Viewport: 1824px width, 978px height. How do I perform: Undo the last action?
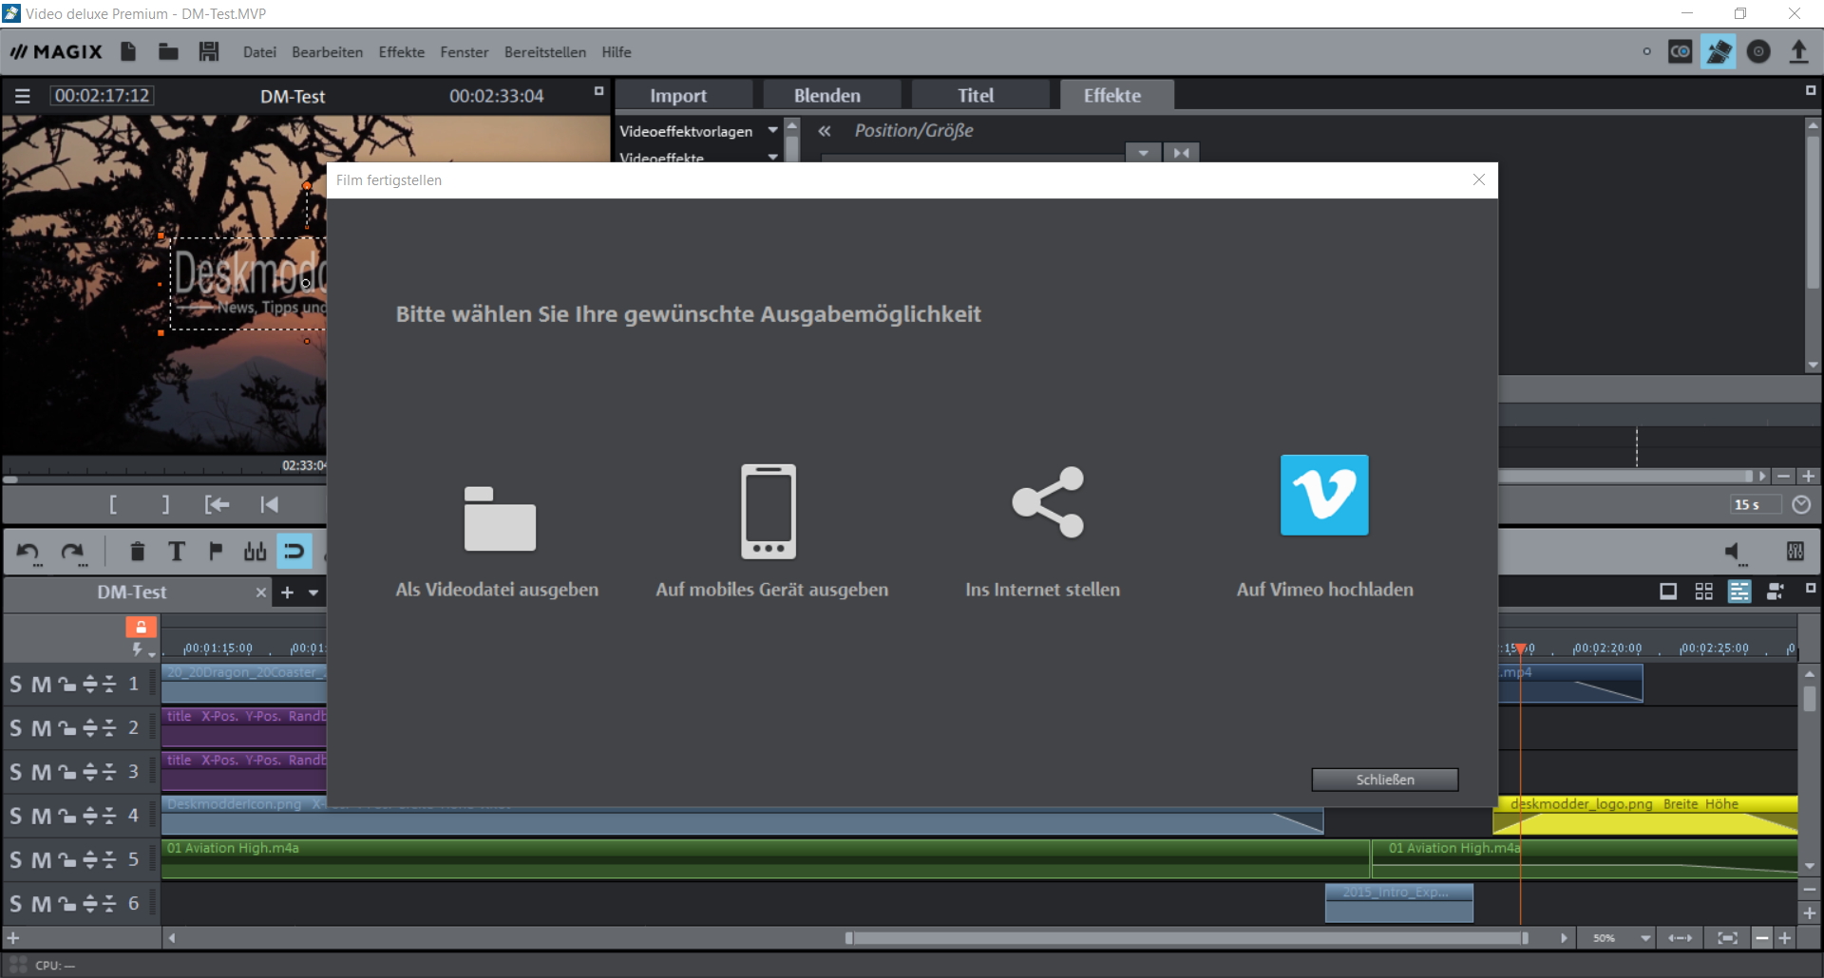[x=28, y=552]
